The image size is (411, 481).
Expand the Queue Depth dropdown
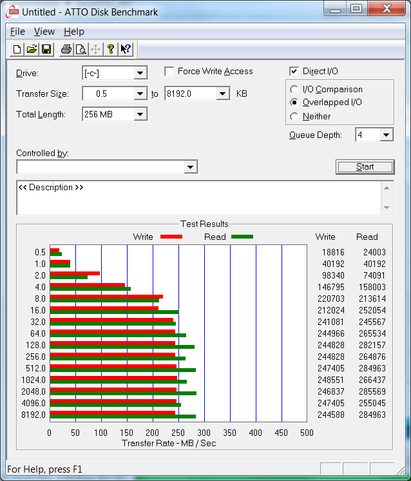tap(386, 135)
